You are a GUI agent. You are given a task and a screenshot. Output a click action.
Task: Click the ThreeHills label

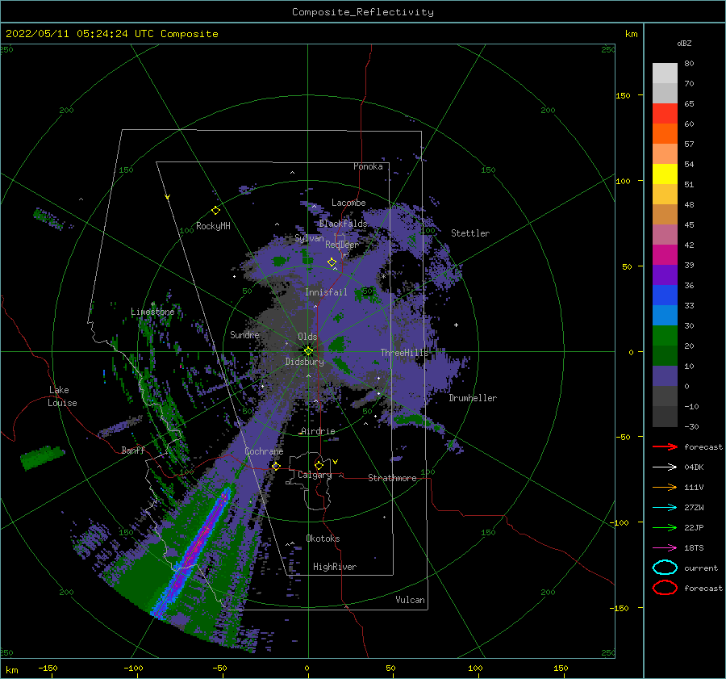[405, 353]
